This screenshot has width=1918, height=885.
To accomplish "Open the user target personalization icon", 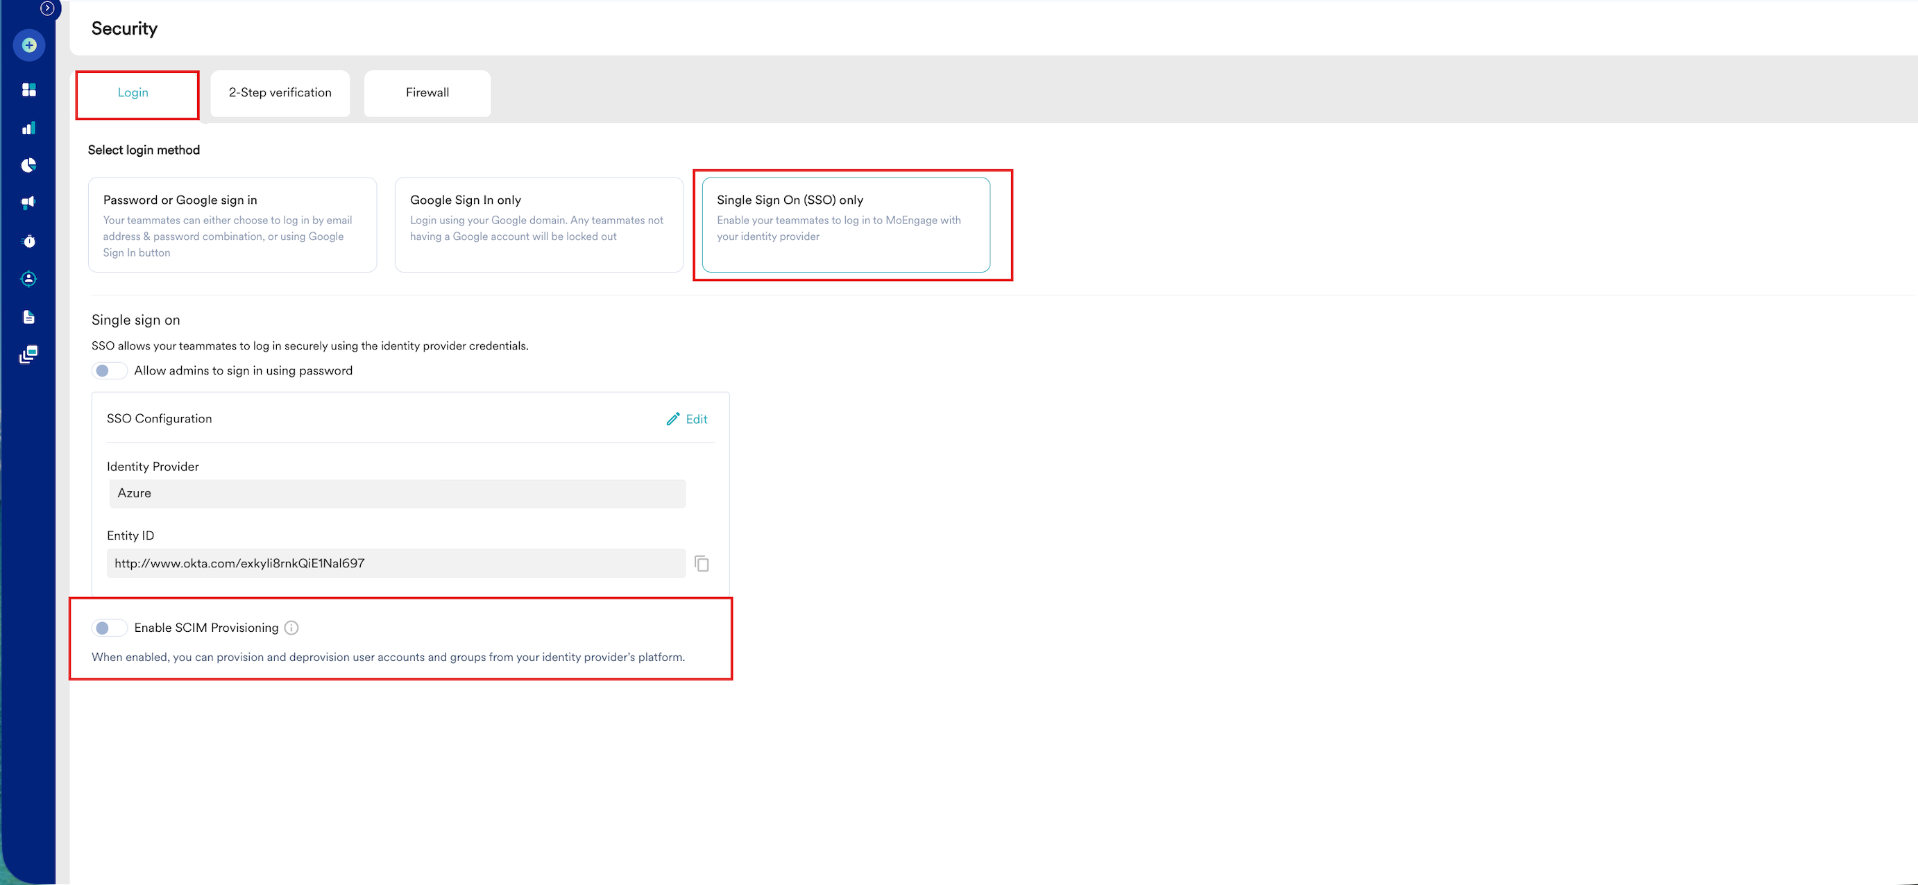I will click(x=29, y=279).
